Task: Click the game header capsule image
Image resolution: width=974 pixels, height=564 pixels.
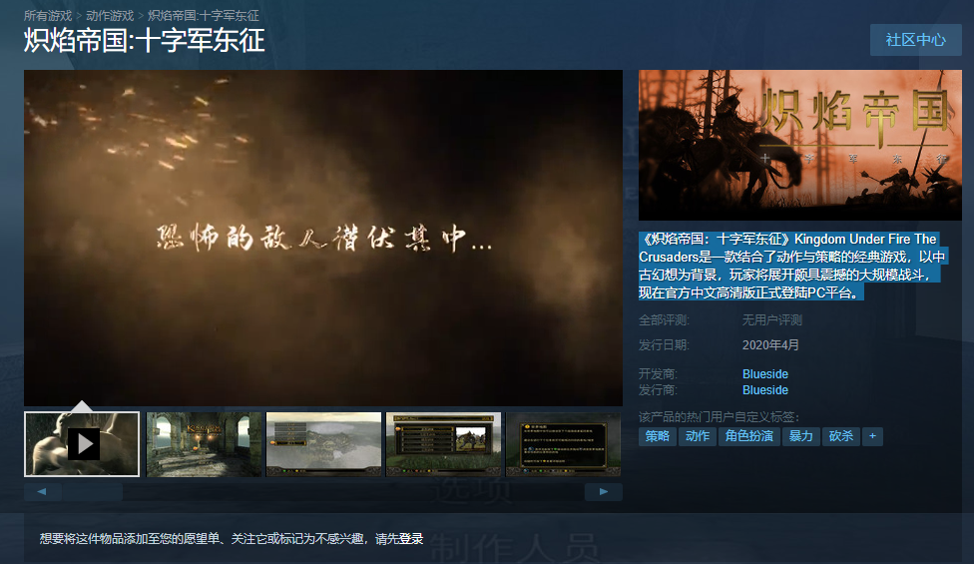Action: point(800,145)
